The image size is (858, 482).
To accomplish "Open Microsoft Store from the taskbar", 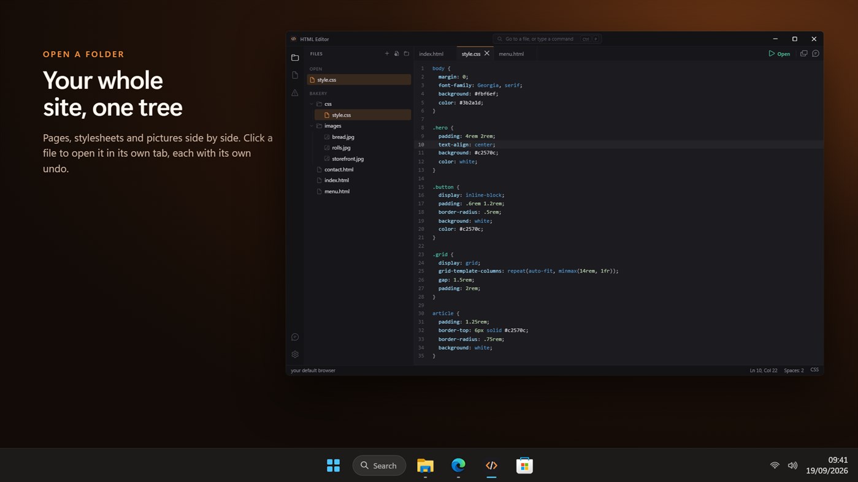I will (x=524, y=465).
